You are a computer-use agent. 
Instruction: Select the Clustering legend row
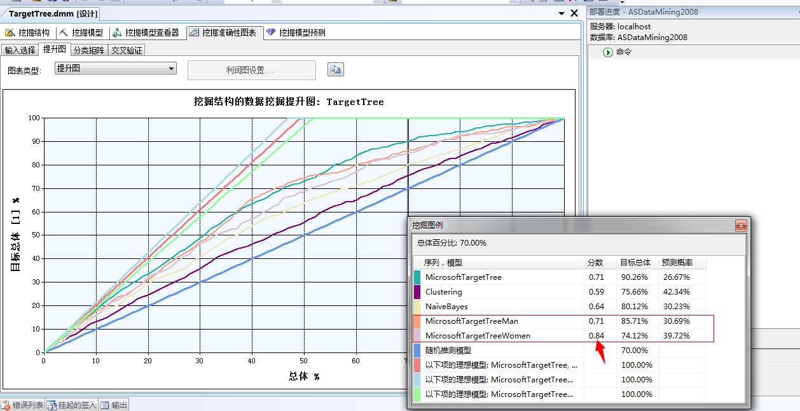coord(560,292)
